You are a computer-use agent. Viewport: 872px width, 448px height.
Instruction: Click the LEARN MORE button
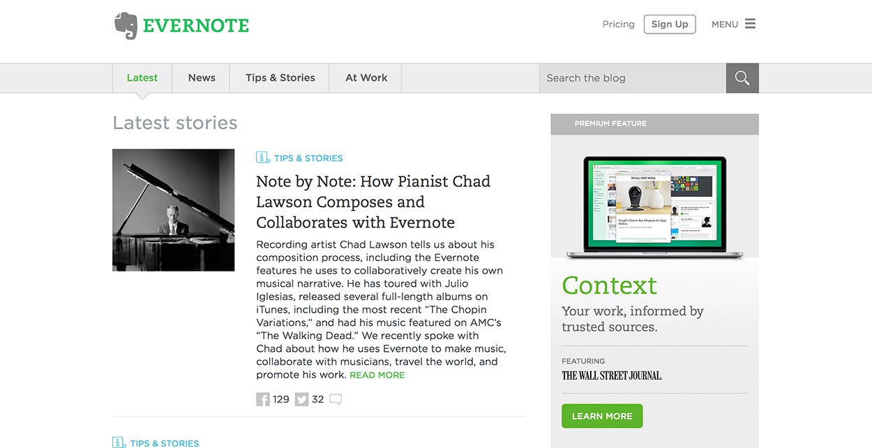[x=602, y=416]
